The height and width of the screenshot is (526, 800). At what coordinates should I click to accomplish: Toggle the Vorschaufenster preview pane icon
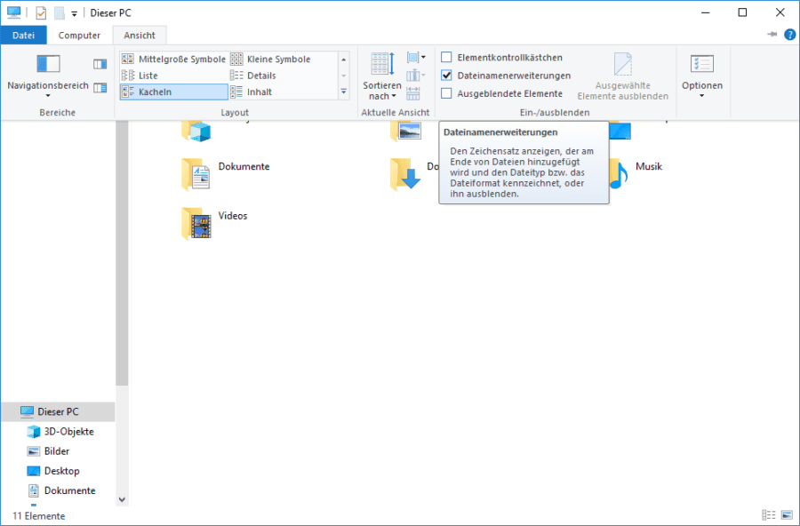[x=100, y=64]
